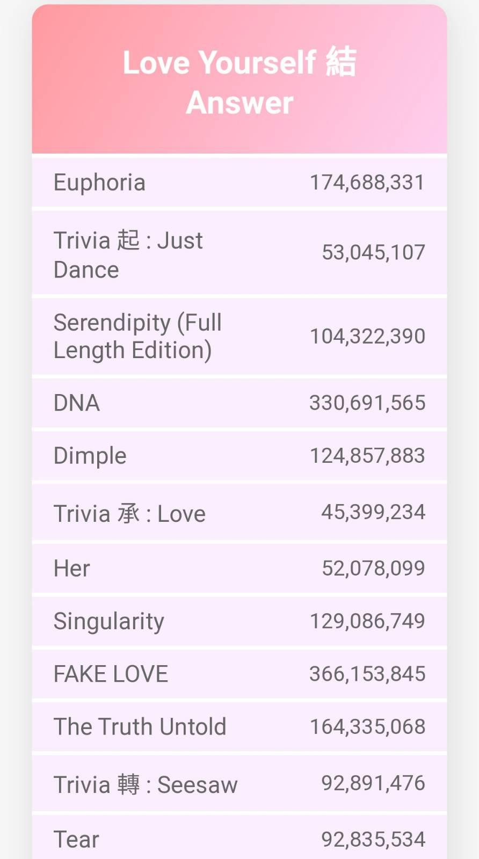The height and width of the screenshot is (859, 479).
Task: Select the Dimple track title
Action: coord(90,456)
